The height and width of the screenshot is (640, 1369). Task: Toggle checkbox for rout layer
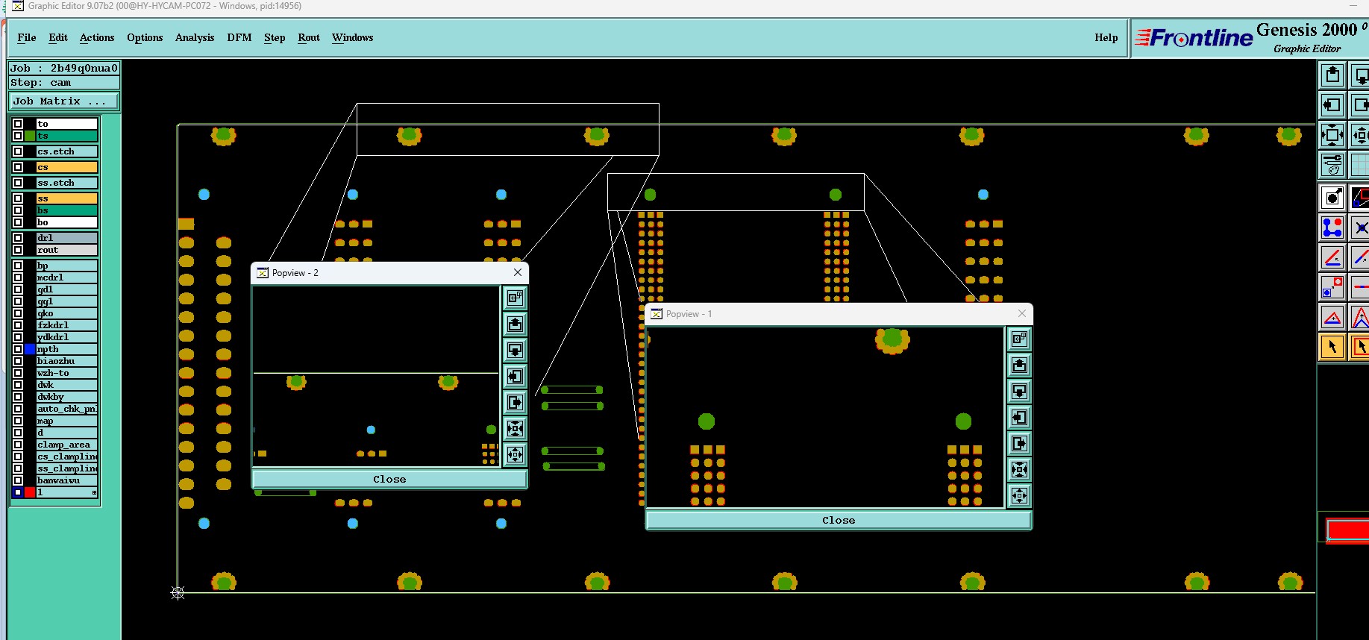click(18, 250)
